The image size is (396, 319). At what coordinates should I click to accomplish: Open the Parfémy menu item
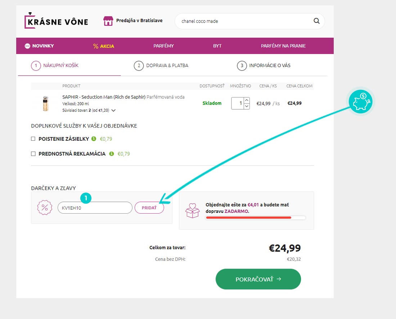click(163, 46)
